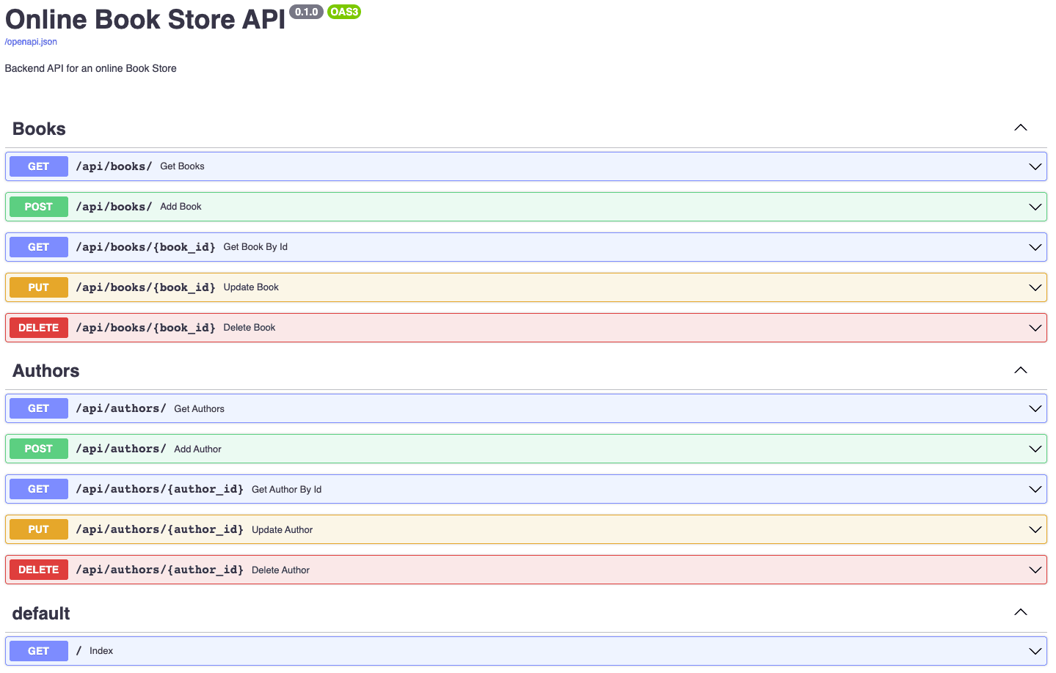
Task: Click the 'Get Book By Id' summary text
Action: [x=255, y=247]
